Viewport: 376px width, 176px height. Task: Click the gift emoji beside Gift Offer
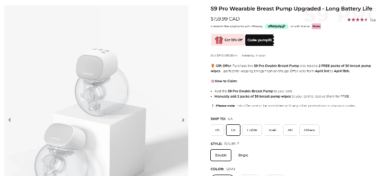pyautogui.click(x=213, y=66)
